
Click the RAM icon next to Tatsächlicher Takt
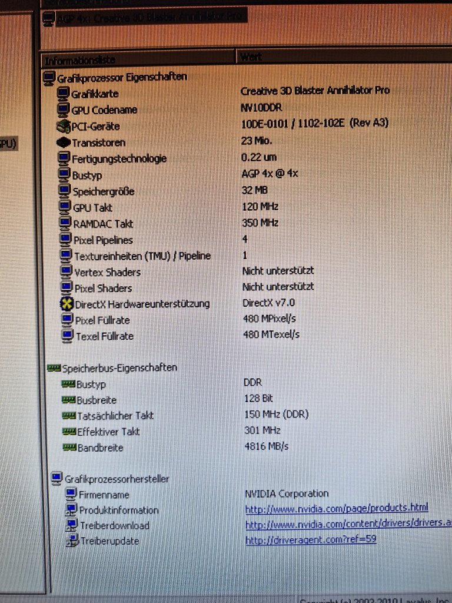tap(69, 416)
